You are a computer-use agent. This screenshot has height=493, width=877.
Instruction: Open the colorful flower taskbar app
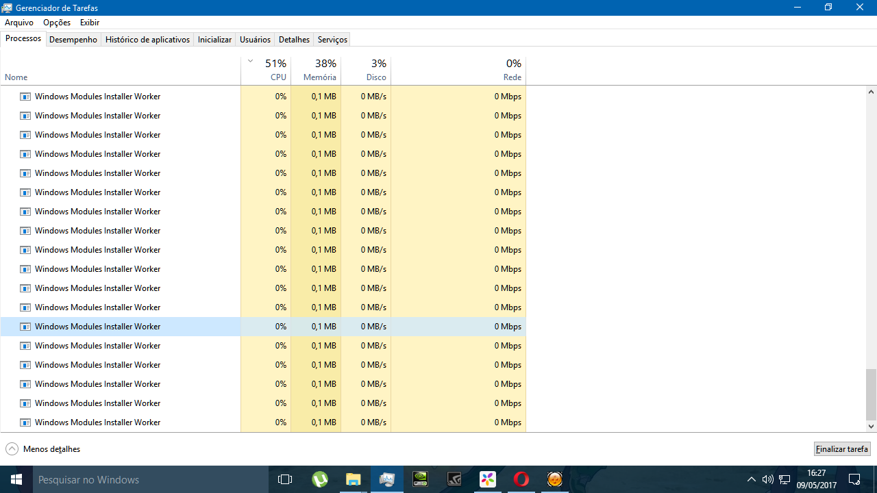tap(487, 479)
